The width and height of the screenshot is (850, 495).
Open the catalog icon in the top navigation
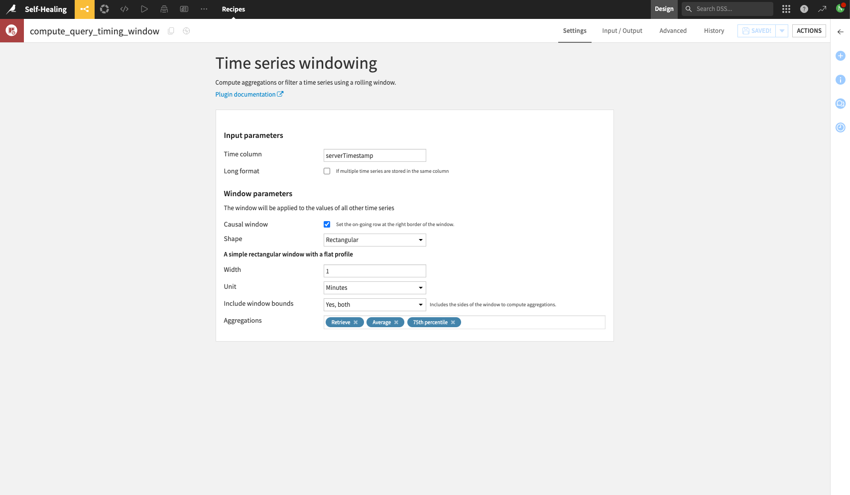coord(164,9)
